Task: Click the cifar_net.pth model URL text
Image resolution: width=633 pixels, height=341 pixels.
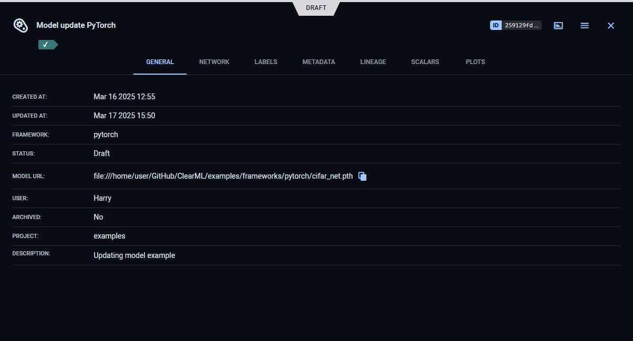Action: [x=223, y=177]
